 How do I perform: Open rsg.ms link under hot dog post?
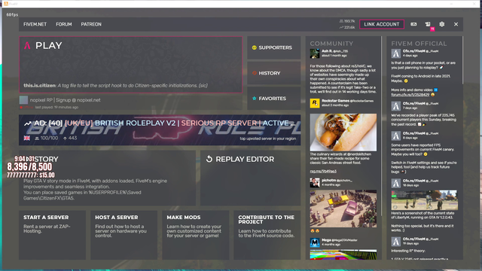click(323, 171)
